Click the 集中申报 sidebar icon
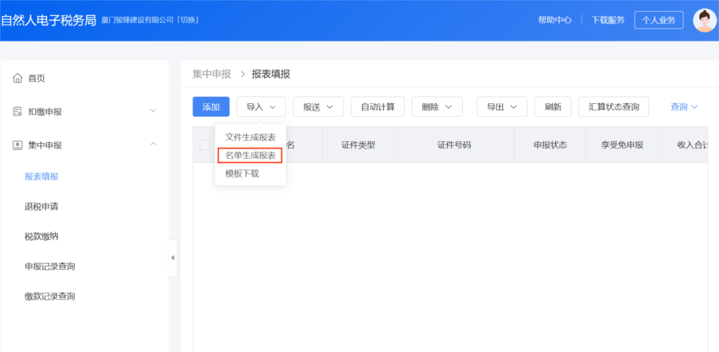719x352 pixels. [x=18, y=145]
